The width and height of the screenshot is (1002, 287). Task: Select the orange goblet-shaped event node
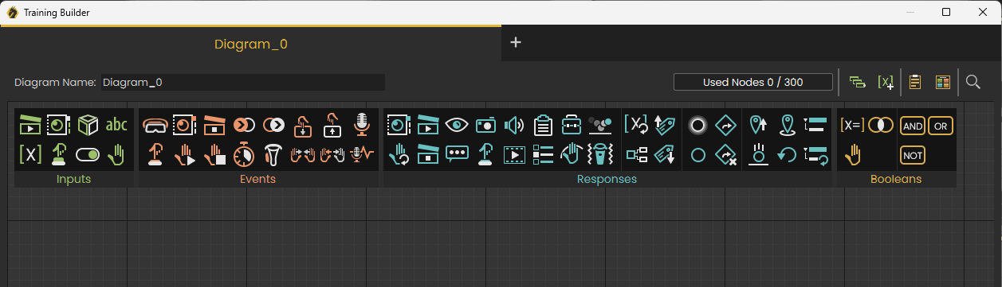click(x=273, y=154)
